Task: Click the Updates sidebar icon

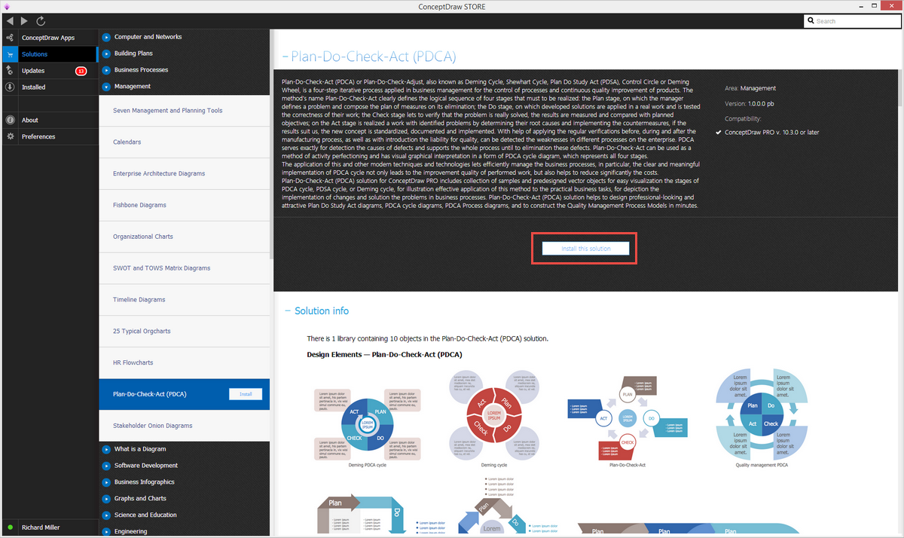Action: 10,71
